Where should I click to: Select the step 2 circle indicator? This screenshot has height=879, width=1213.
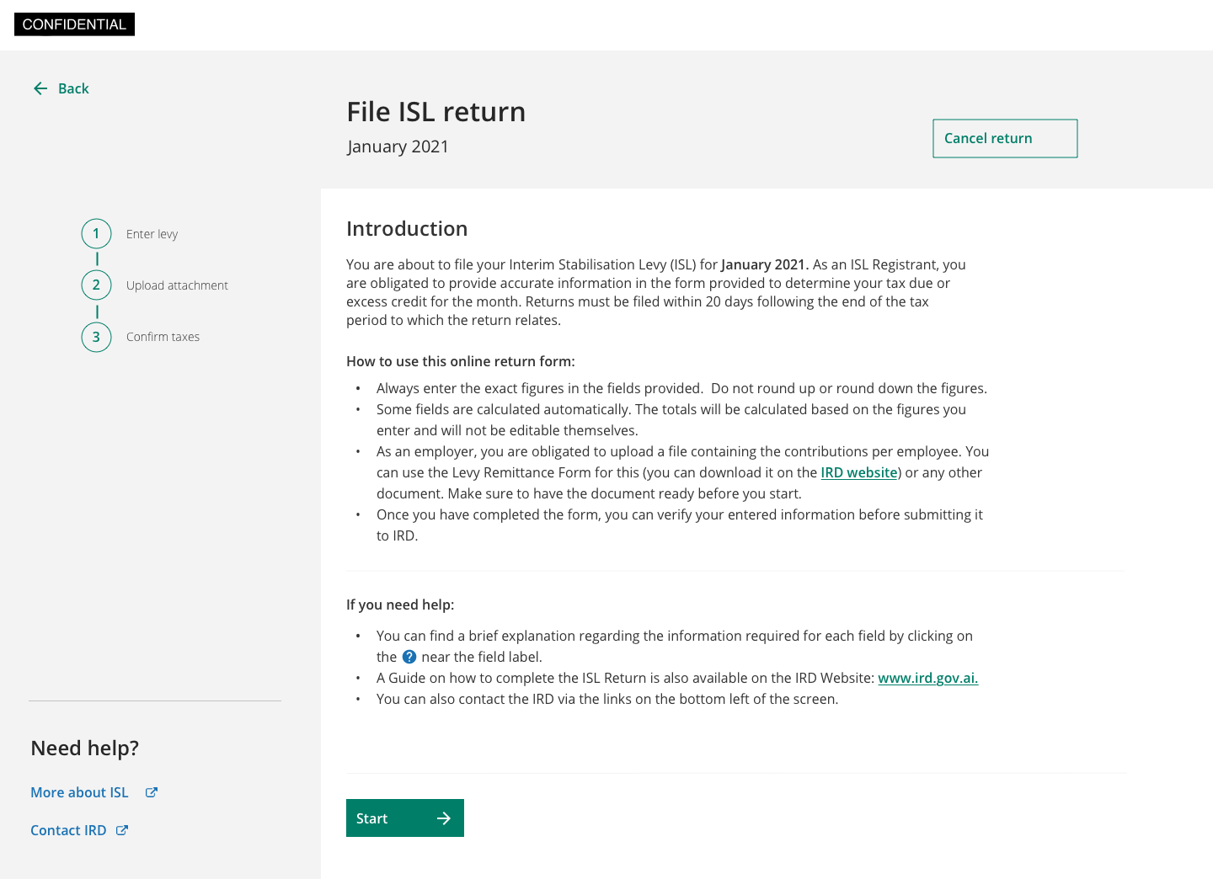point(96,285)
